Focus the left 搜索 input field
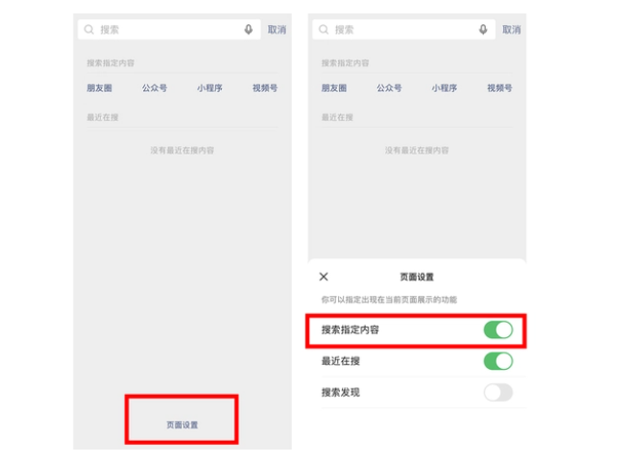 (x=169, y=30)
